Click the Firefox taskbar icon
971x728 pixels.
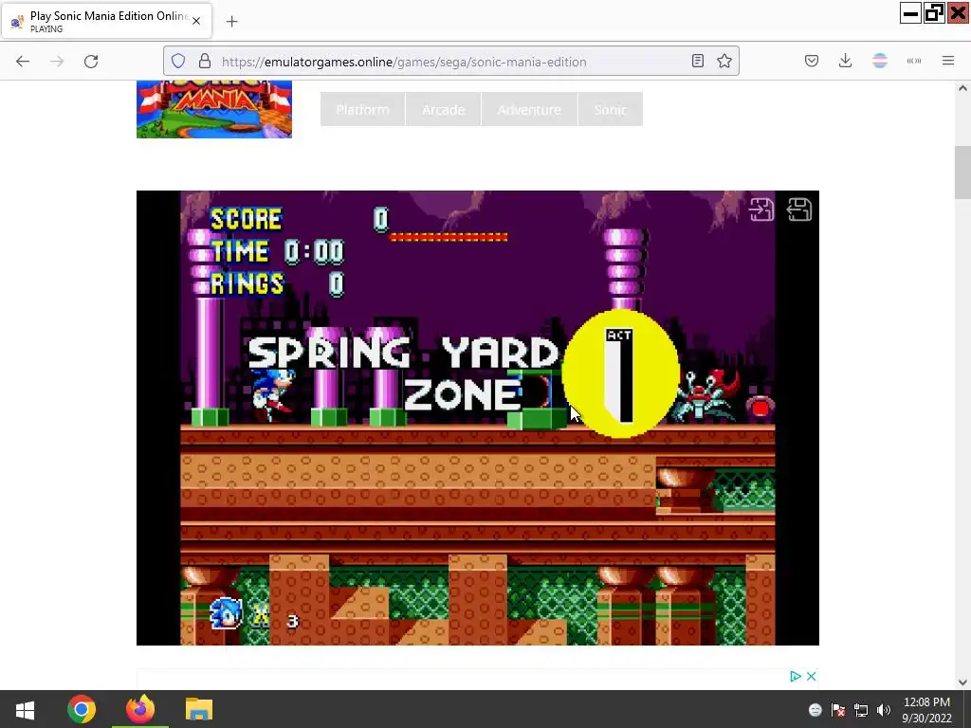(x=140, y=709)
